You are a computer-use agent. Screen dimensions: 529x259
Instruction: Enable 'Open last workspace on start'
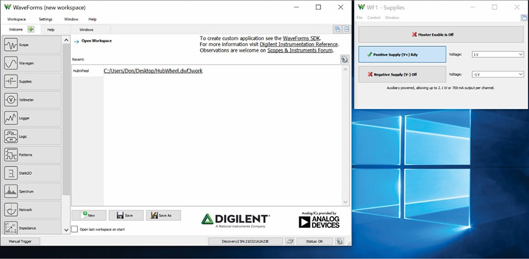75,229
